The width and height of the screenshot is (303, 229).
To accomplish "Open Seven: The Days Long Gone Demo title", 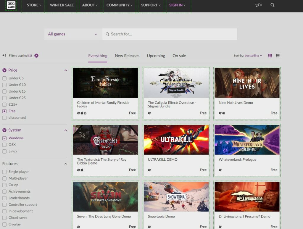I will (104, 217).
